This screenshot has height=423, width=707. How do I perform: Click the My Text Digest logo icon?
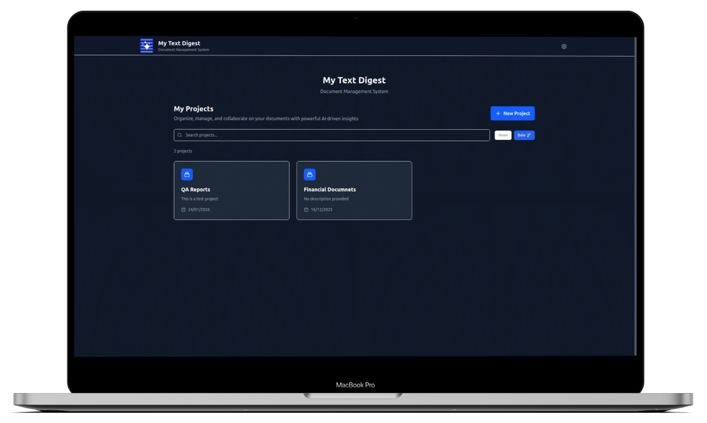click(146, 46)
